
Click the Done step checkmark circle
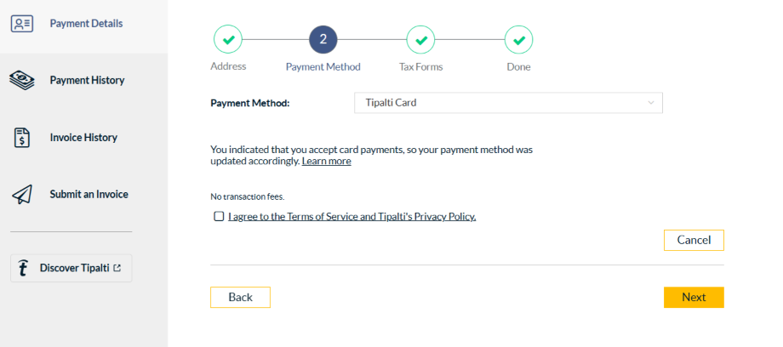pos(518,39)
